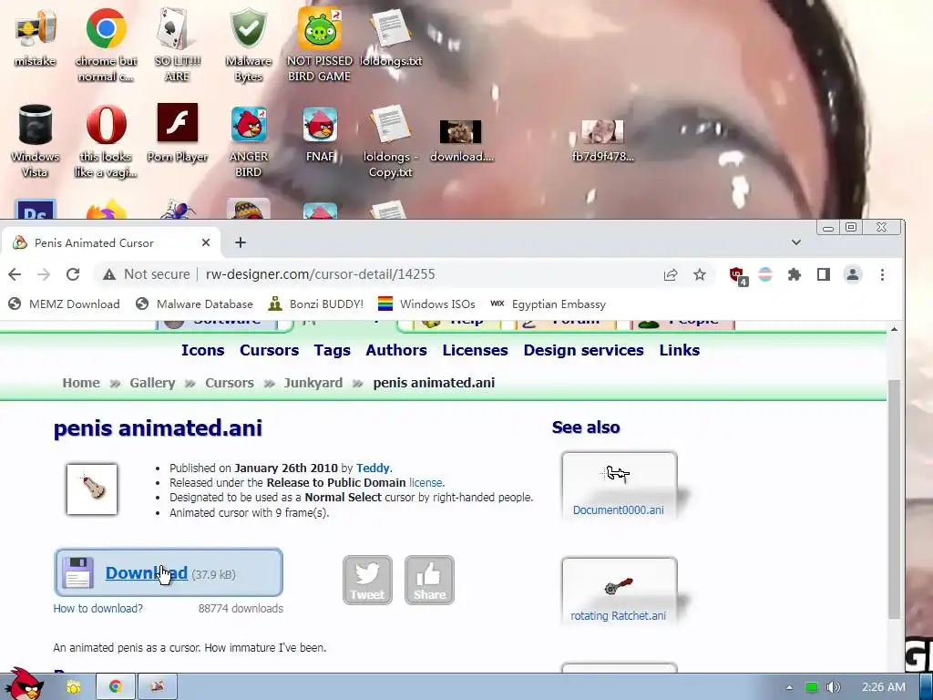Bookmark this page with the star icon
Screen dimensions: 933x700
click(700, 274)
